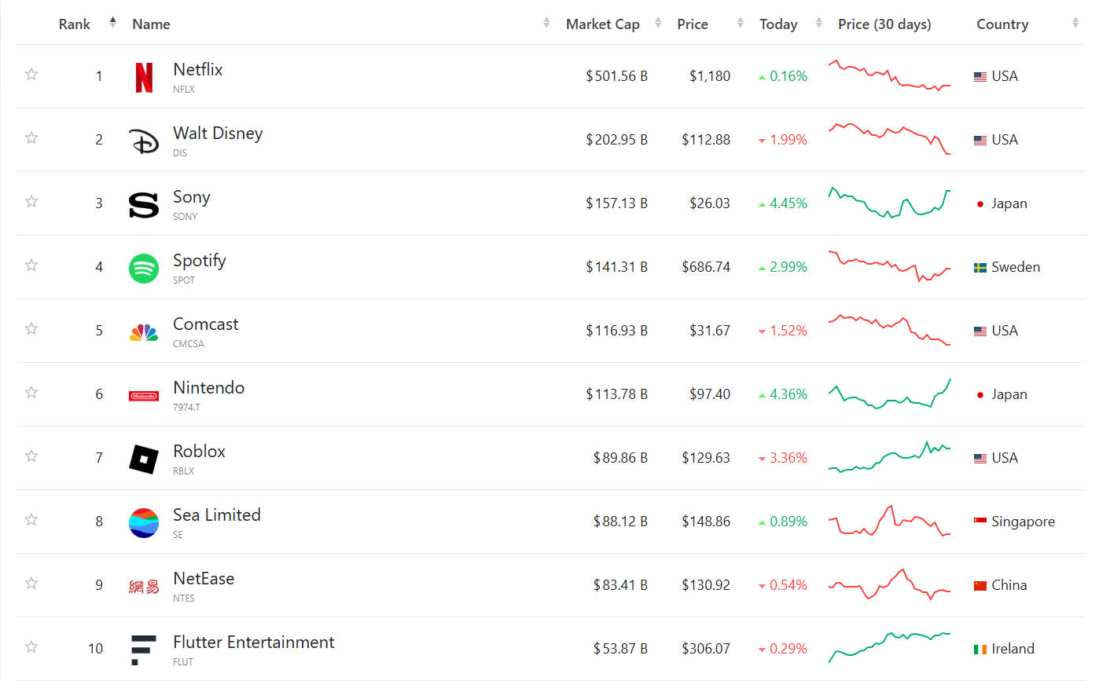The width and height of the screenshot is (1099, 681).
Task: Click the Name column sort arrows
Action: [546, 24]
